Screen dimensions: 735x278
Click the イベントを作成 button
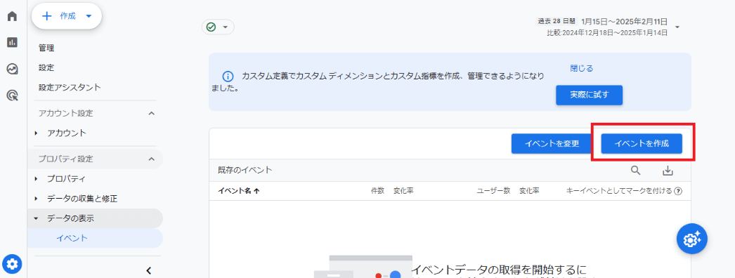[642, 144]
